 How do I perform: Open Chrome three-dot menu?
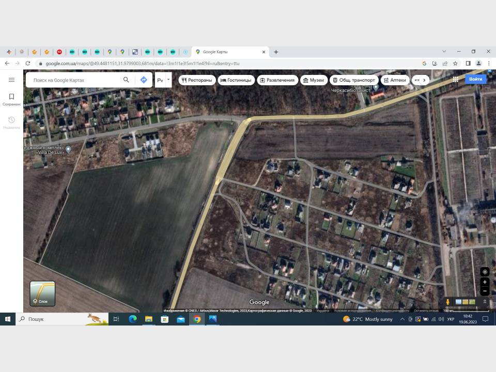click(x=489, y=63)
